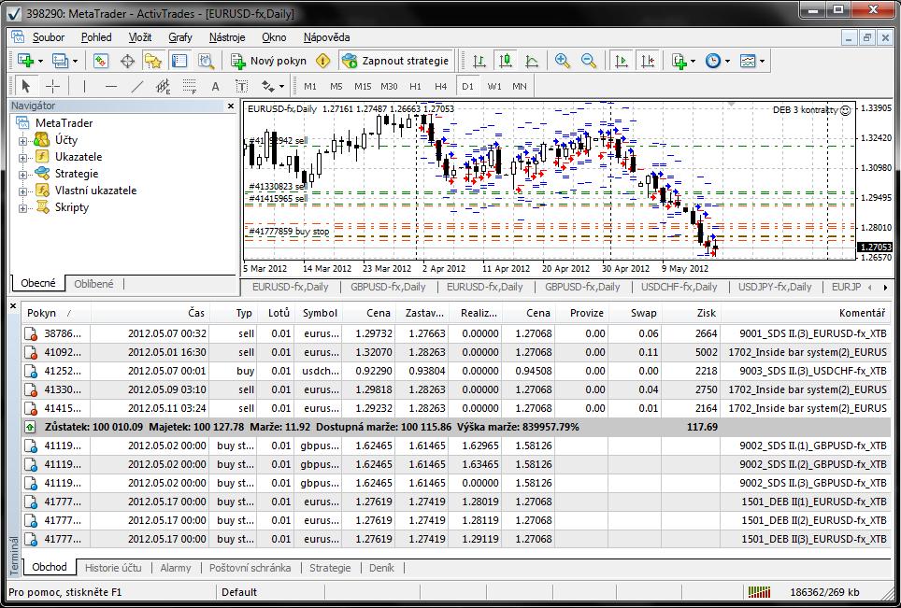This screenshot has width=901, height=608.
Task: Sort orders by Zisk column header
Action: click(x=691, y=313)
